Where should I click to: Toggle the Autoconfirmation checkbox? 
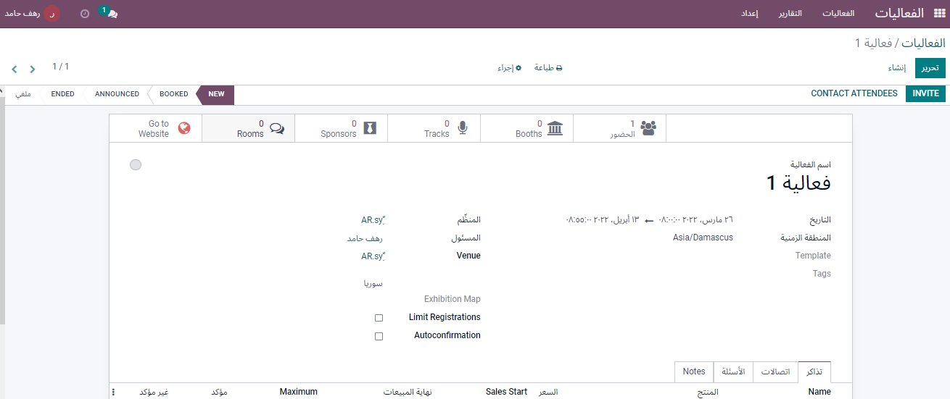[x=379, y=336]
